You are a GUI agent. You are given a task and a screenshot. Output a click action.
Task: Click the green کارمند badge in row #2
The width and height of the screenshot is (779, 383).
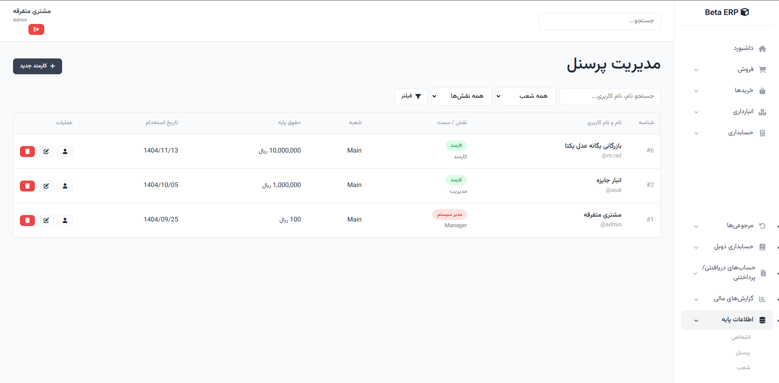click(x=456, y=180)
